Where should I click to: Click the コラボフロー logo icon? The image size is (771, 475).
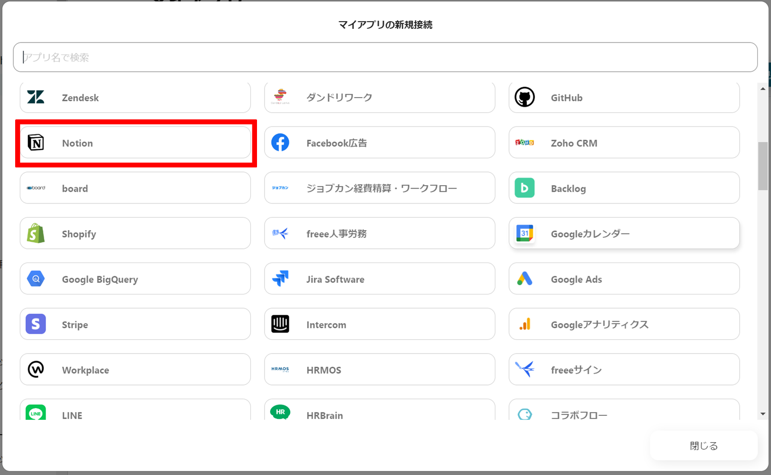click(525, 415)
